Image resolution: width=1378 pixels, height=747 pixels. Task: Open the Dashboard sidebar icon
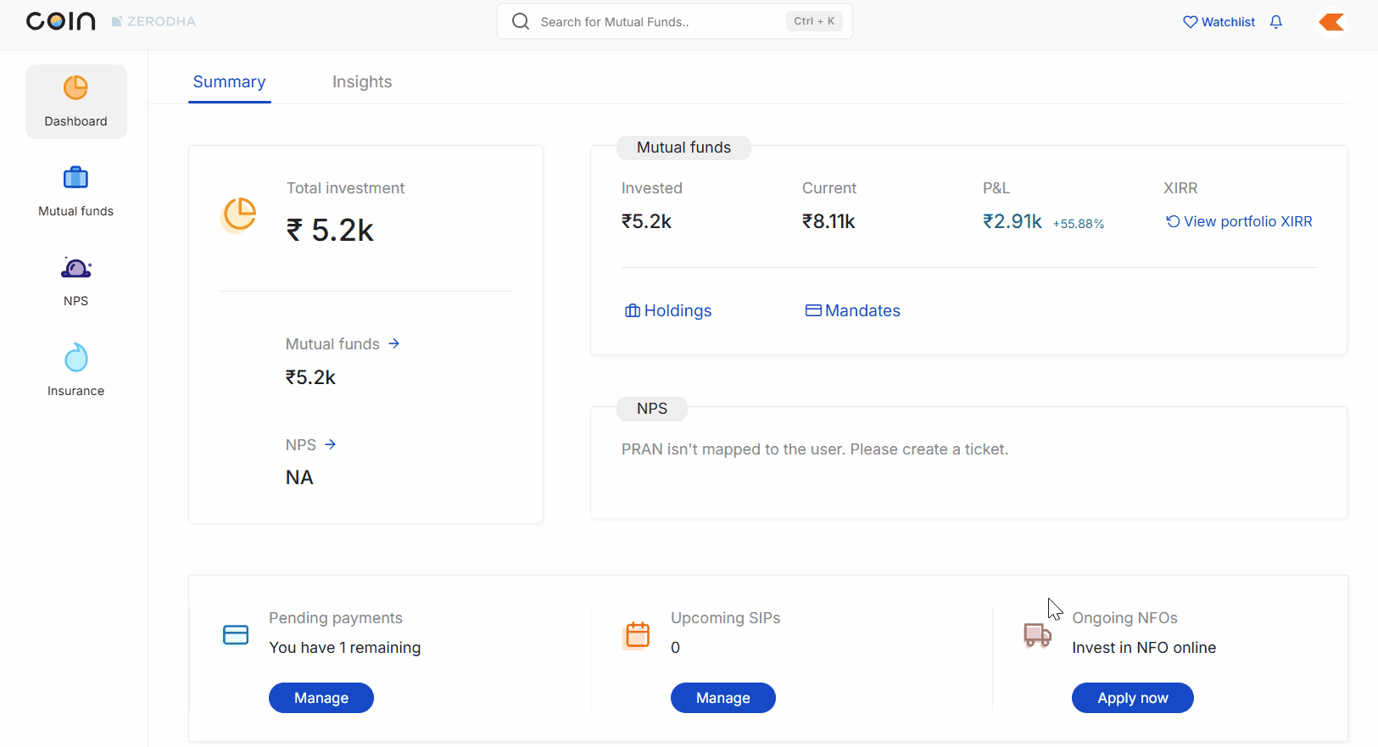75,88
